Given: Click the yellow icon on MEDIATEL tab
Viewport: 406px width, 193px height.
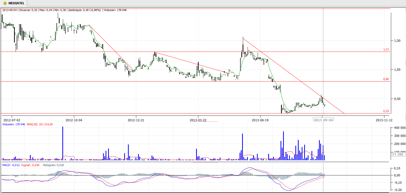Looking at the screenshot, I should point(5,3).
